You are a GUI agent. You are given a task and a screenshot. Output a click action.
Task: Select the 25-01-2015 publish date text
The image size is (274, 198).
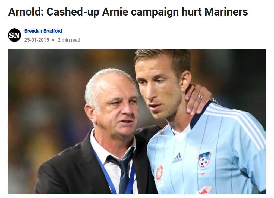37,40
